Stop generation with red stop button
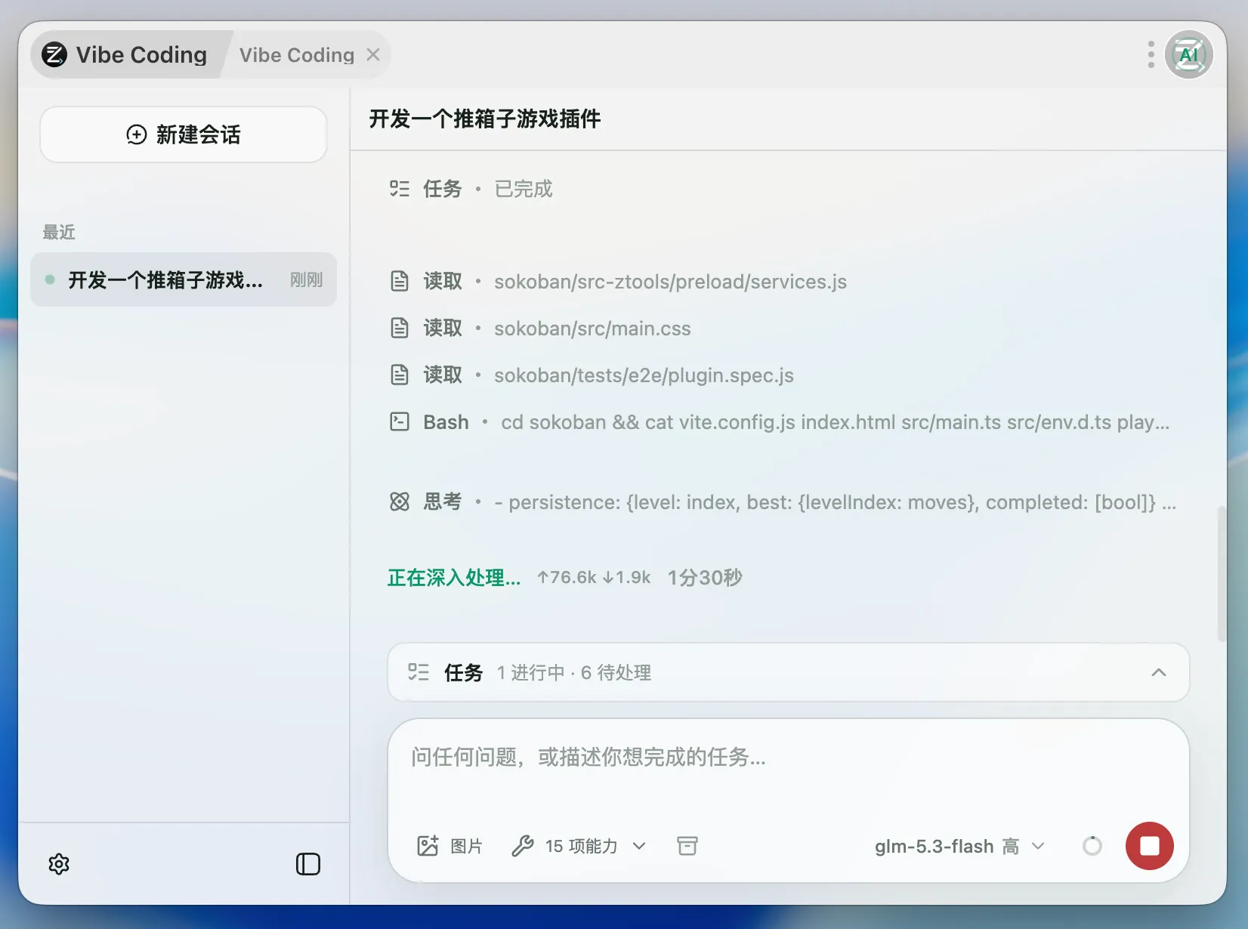Screen dimensions: 1248x929 tap(1150, 846)
